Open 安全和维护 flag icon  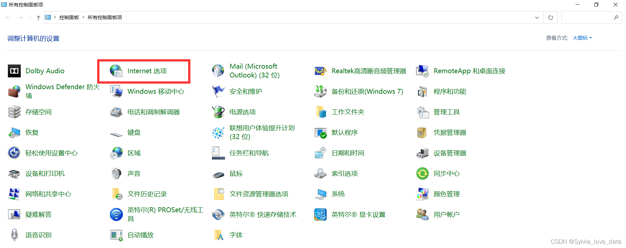pos(218,91)
